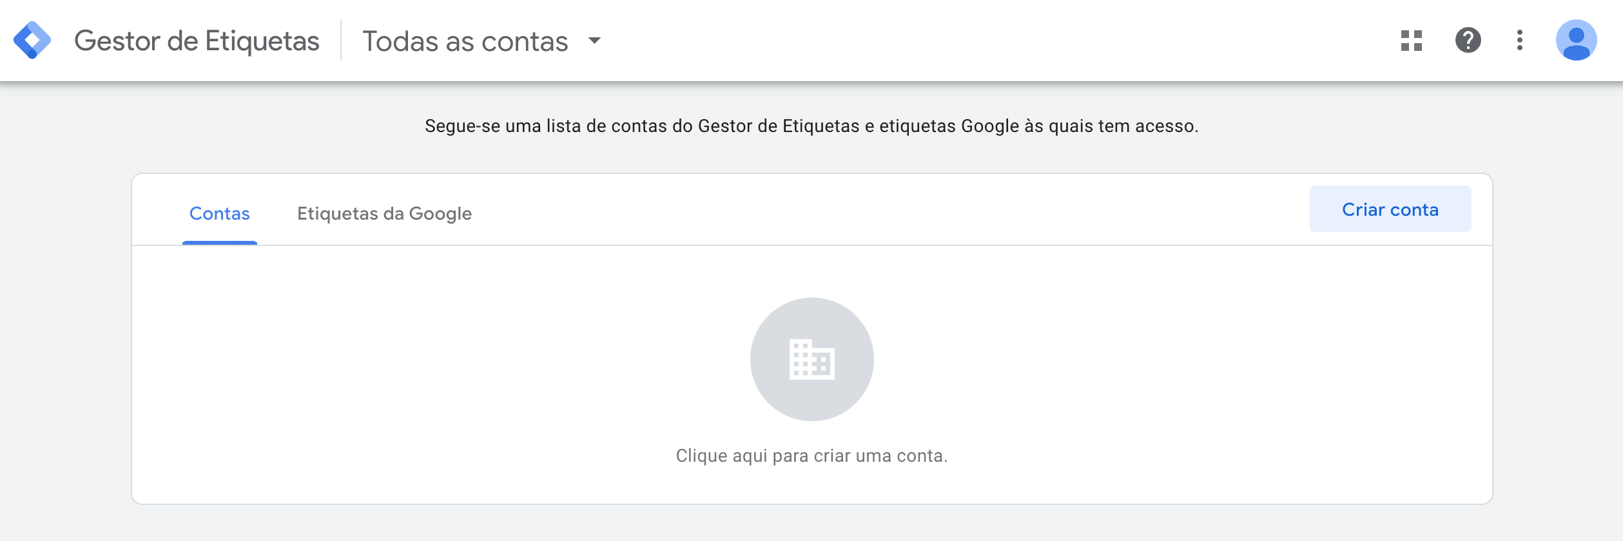Click the gray building placeholder icon
Image resolution: width=1623 pixels, height=541 pixels.
(x=811, y=359)
